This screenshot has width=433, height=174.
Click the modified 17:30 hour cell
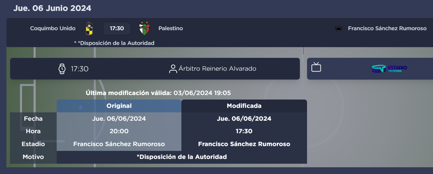click(x=244, y=131)
